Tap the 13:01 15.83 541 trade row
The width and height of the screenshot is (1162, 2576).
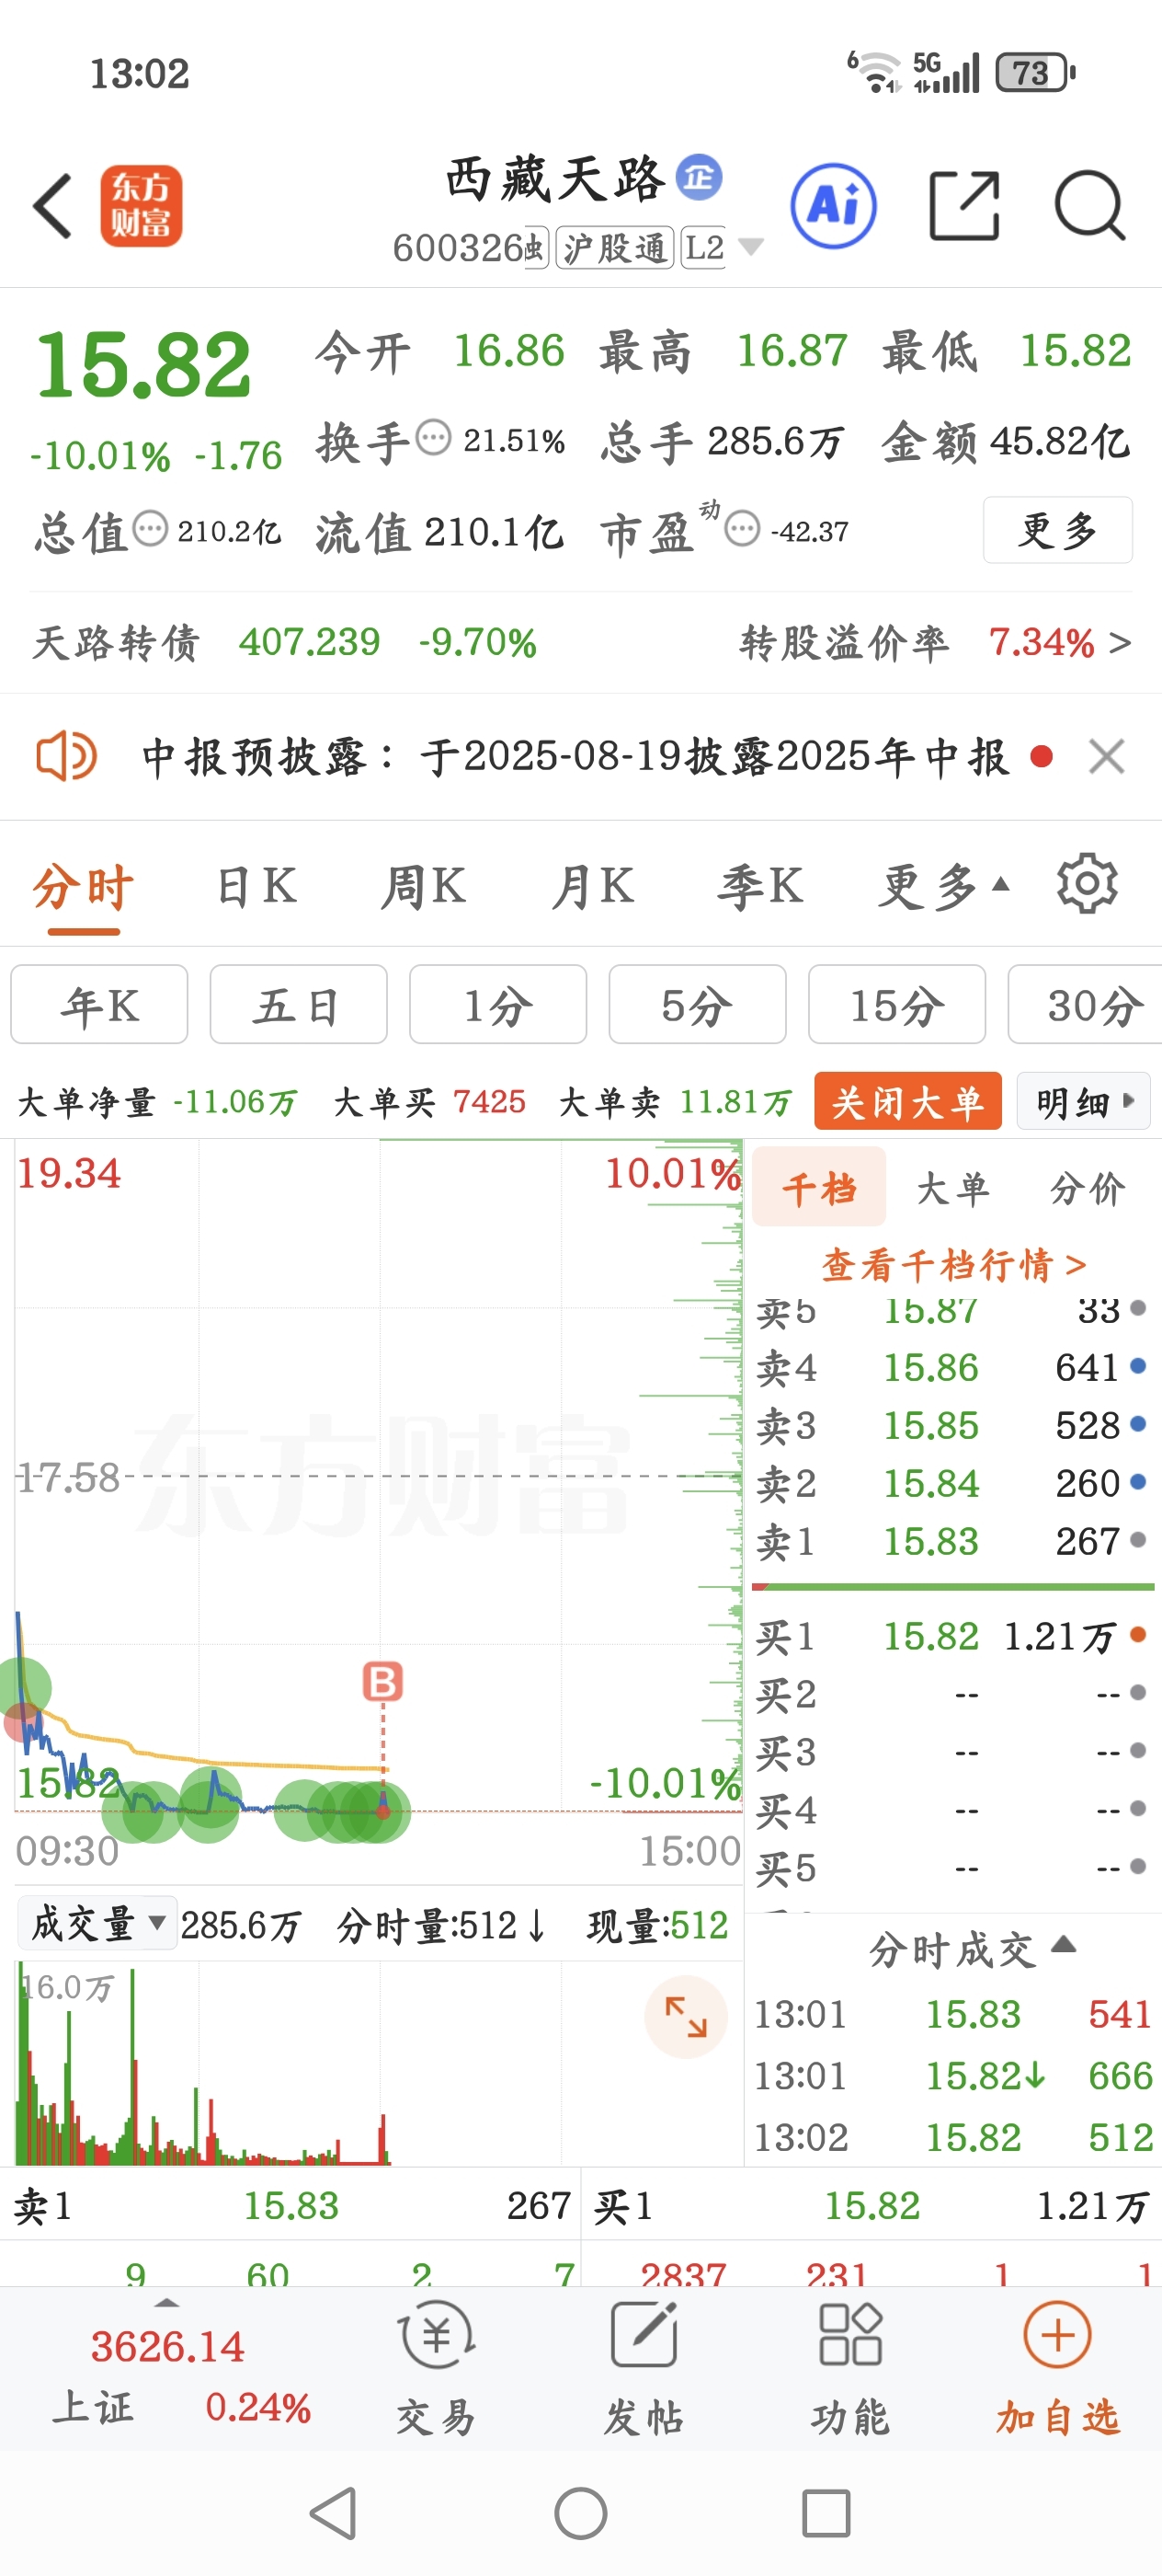952,2014
